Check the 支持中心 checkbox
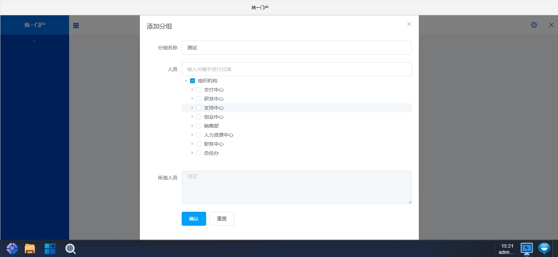 coord(199,108)
